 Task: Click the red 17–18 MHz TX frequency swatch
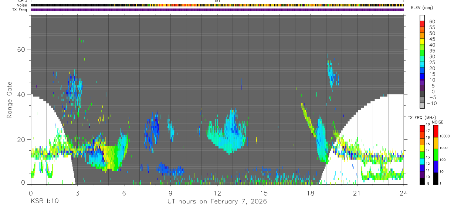click(x=422, y=128)
